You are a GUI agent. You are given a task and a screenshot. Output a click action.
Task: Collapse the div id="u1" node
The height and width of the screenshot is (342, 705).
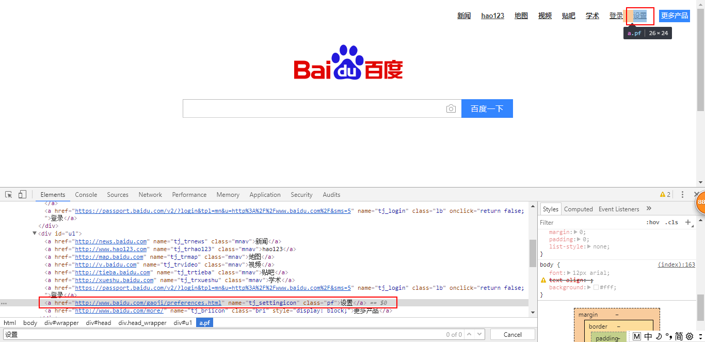(x=35, y=234)
